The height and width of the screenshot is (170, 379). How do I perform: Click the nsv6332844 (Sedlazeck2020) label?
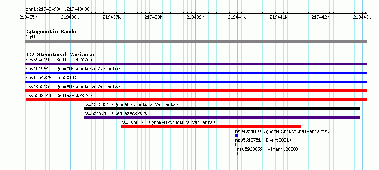click(x=59, y=95)
